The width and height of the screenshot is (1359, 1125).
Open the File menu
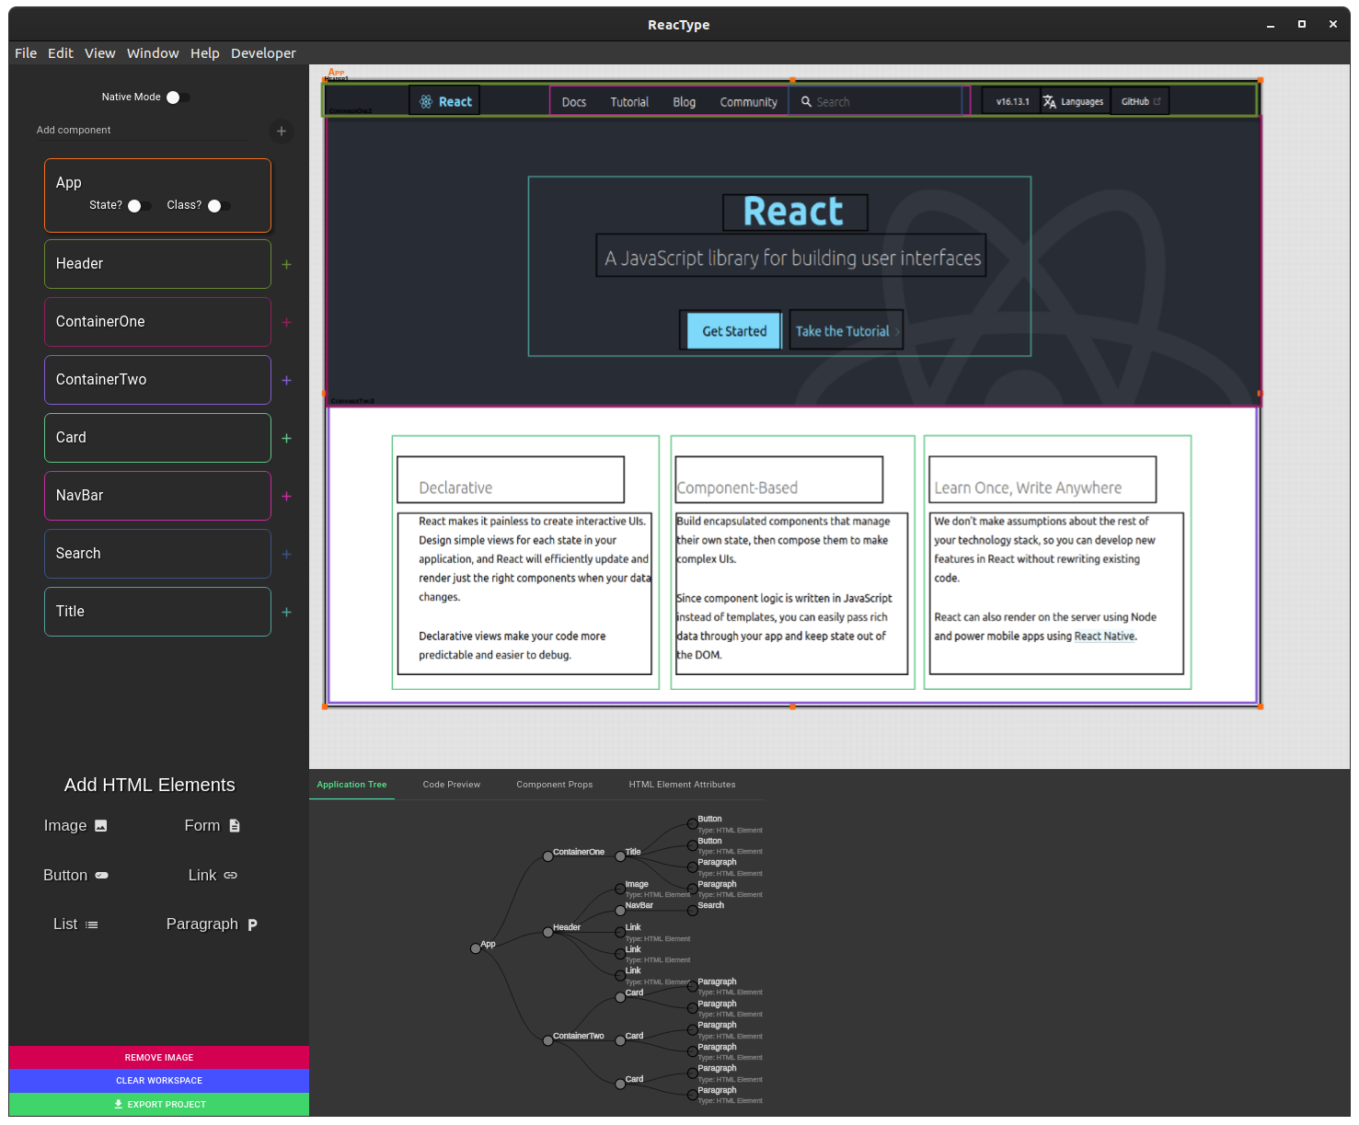(26, 53)
